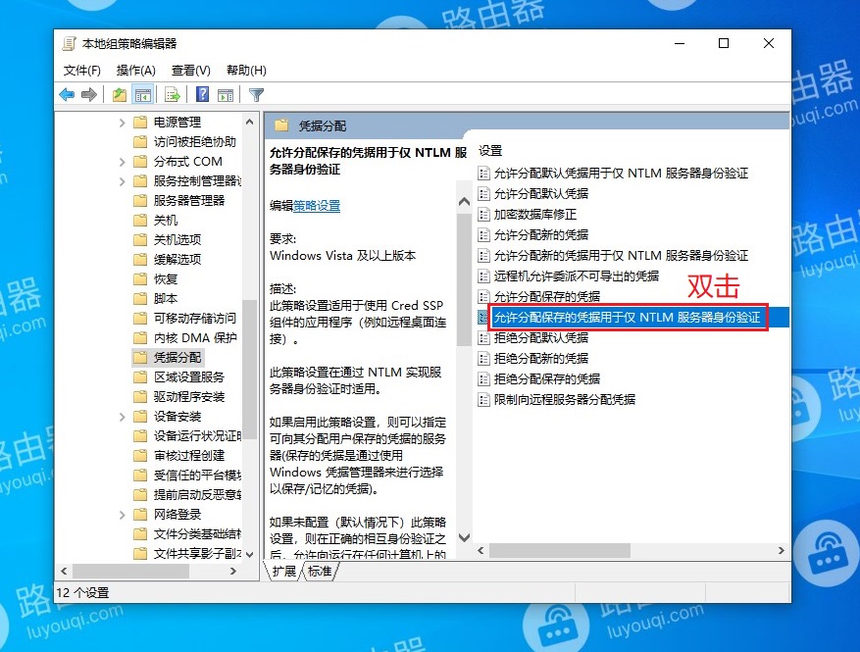Open the 查看(V) menu
This screenshot has height=652, width=860.
pos(191,71)
